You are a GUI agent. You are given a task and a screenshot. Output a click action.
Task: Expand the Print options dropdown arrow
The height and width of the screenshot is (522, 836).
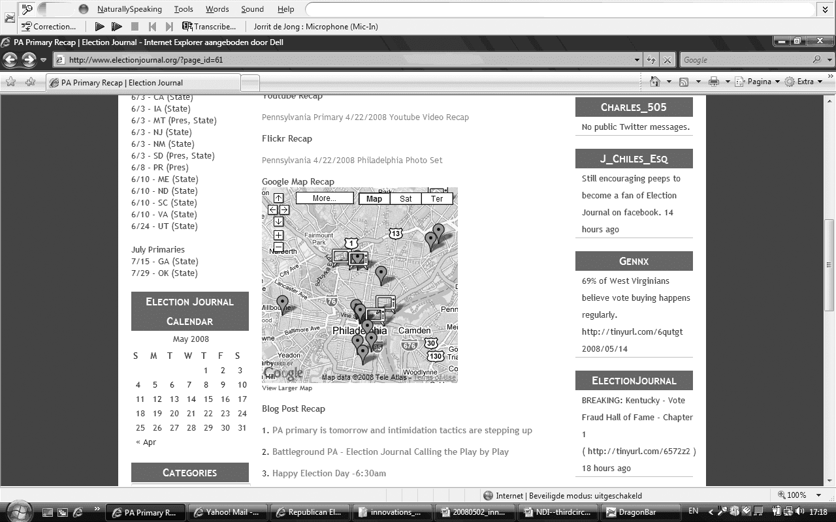(727, 82)
